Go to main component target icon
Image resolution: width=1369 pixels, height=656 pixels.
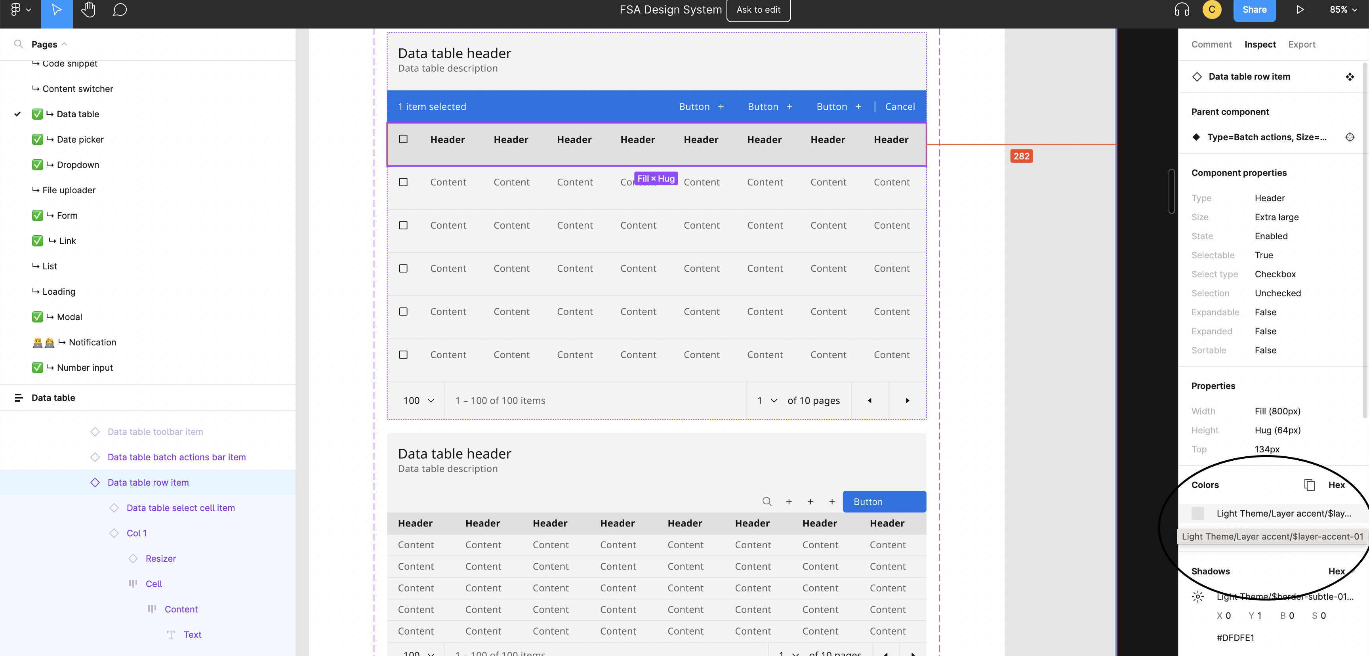(1349, 137)
